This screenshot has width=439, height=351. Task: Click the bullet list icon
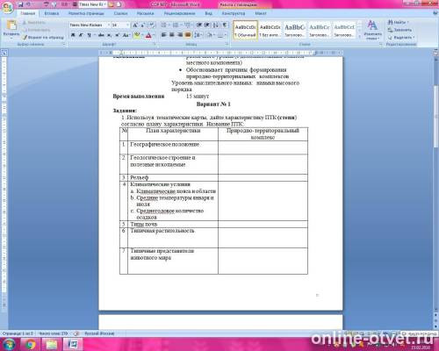coord(164,25)
